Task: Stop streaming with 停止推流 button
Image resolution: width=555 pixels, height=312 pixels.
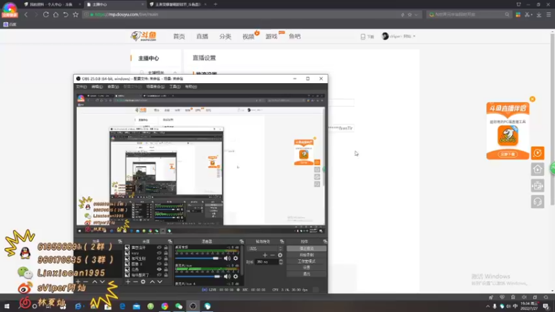Action: pos(307,248)
